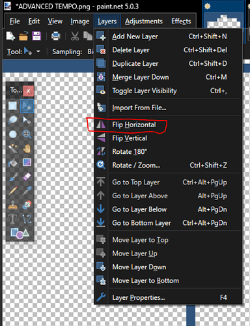Open the Tool chooser dropdown arrow
Image resolution: width=250 pixels, height=326 pixels.
coord(38,52)
